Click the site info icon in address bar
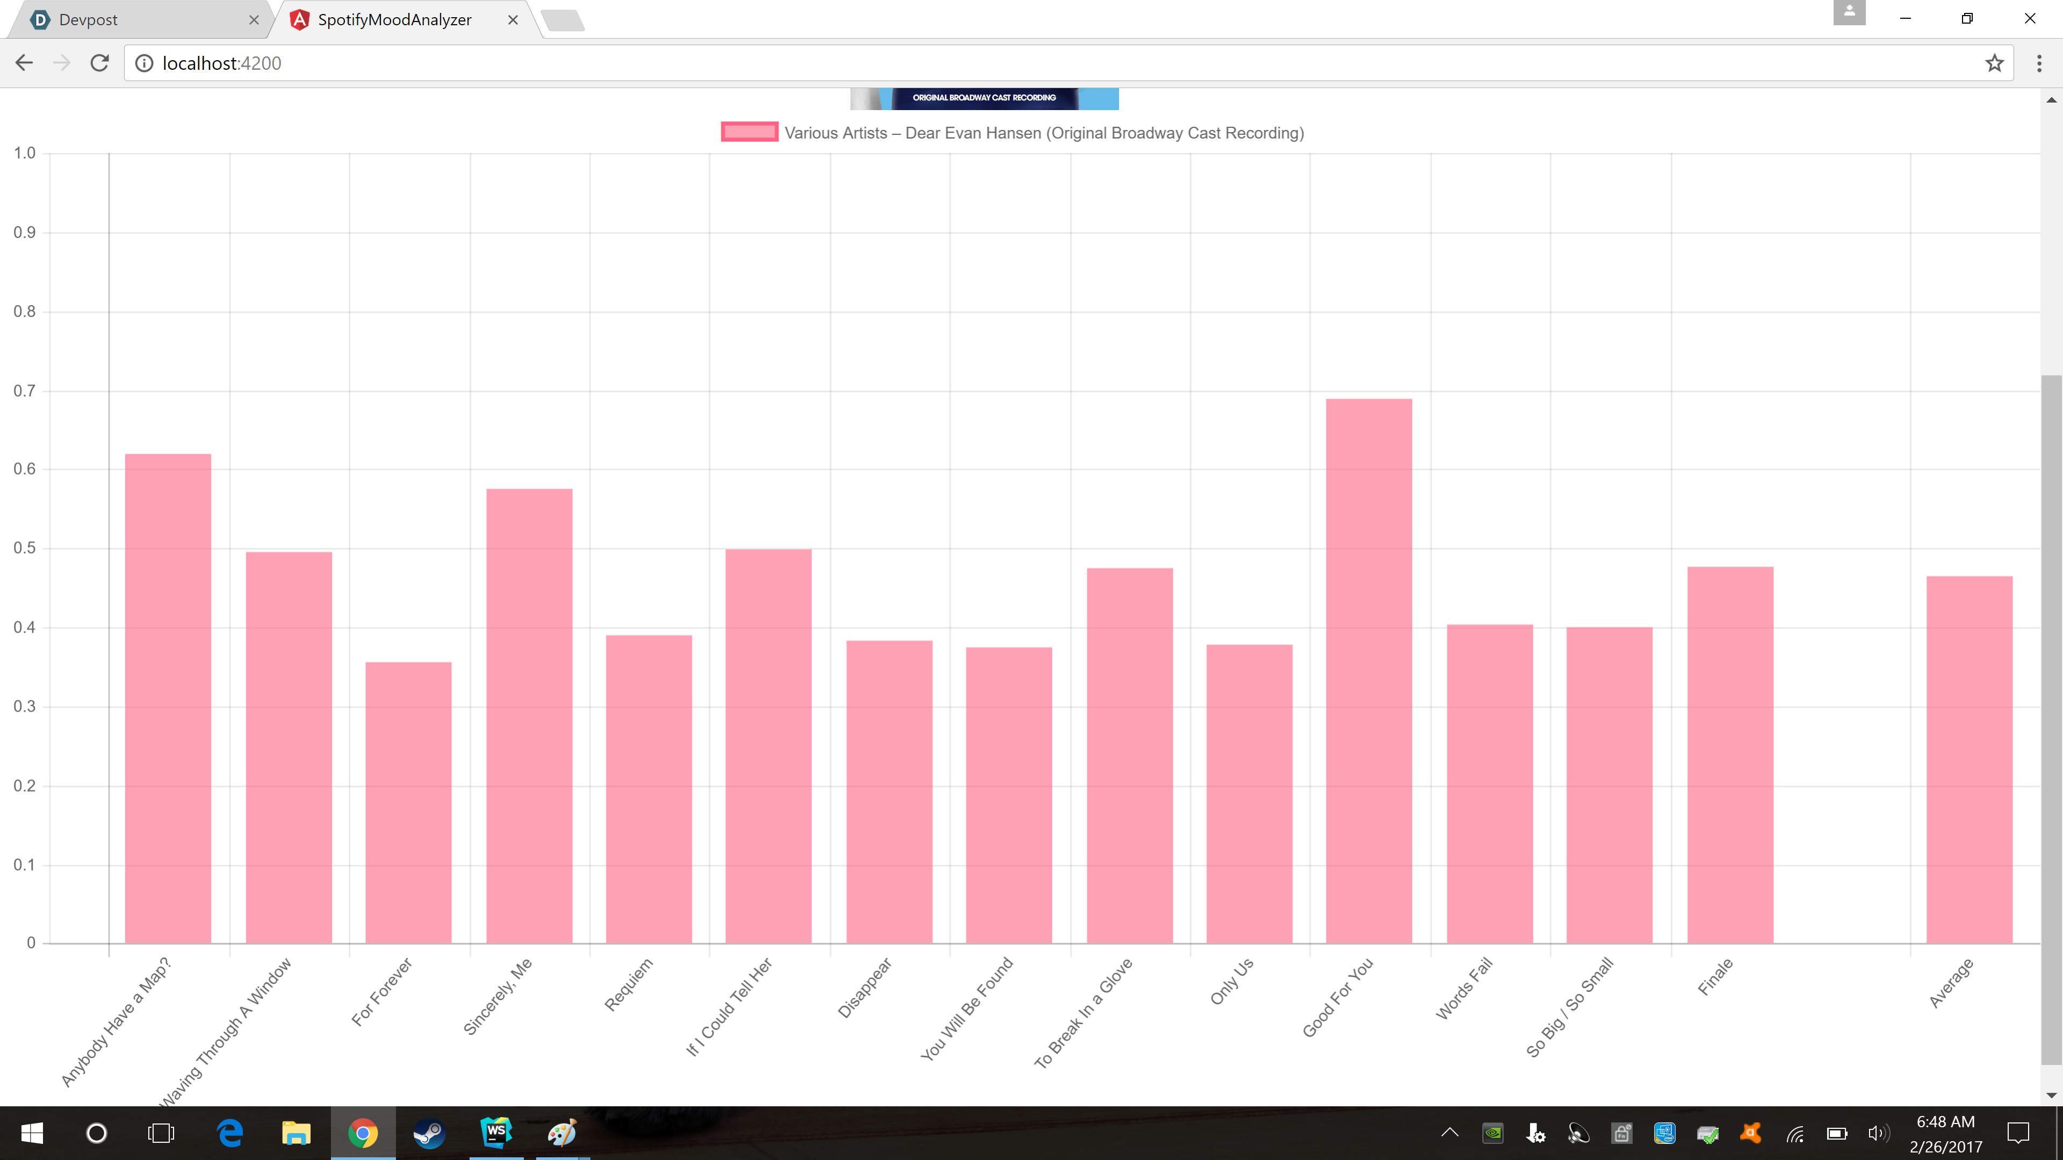The image size is (2063, 1160). point(144,63)
